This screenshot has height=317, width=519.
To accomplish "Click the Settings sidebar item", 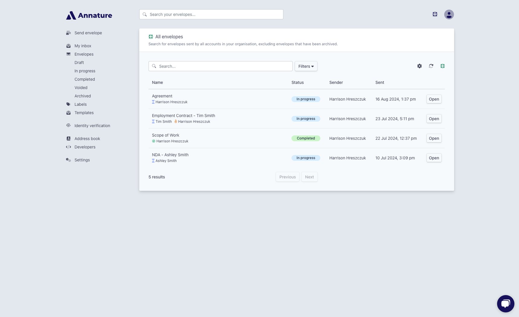I will (x=82, y=160).
